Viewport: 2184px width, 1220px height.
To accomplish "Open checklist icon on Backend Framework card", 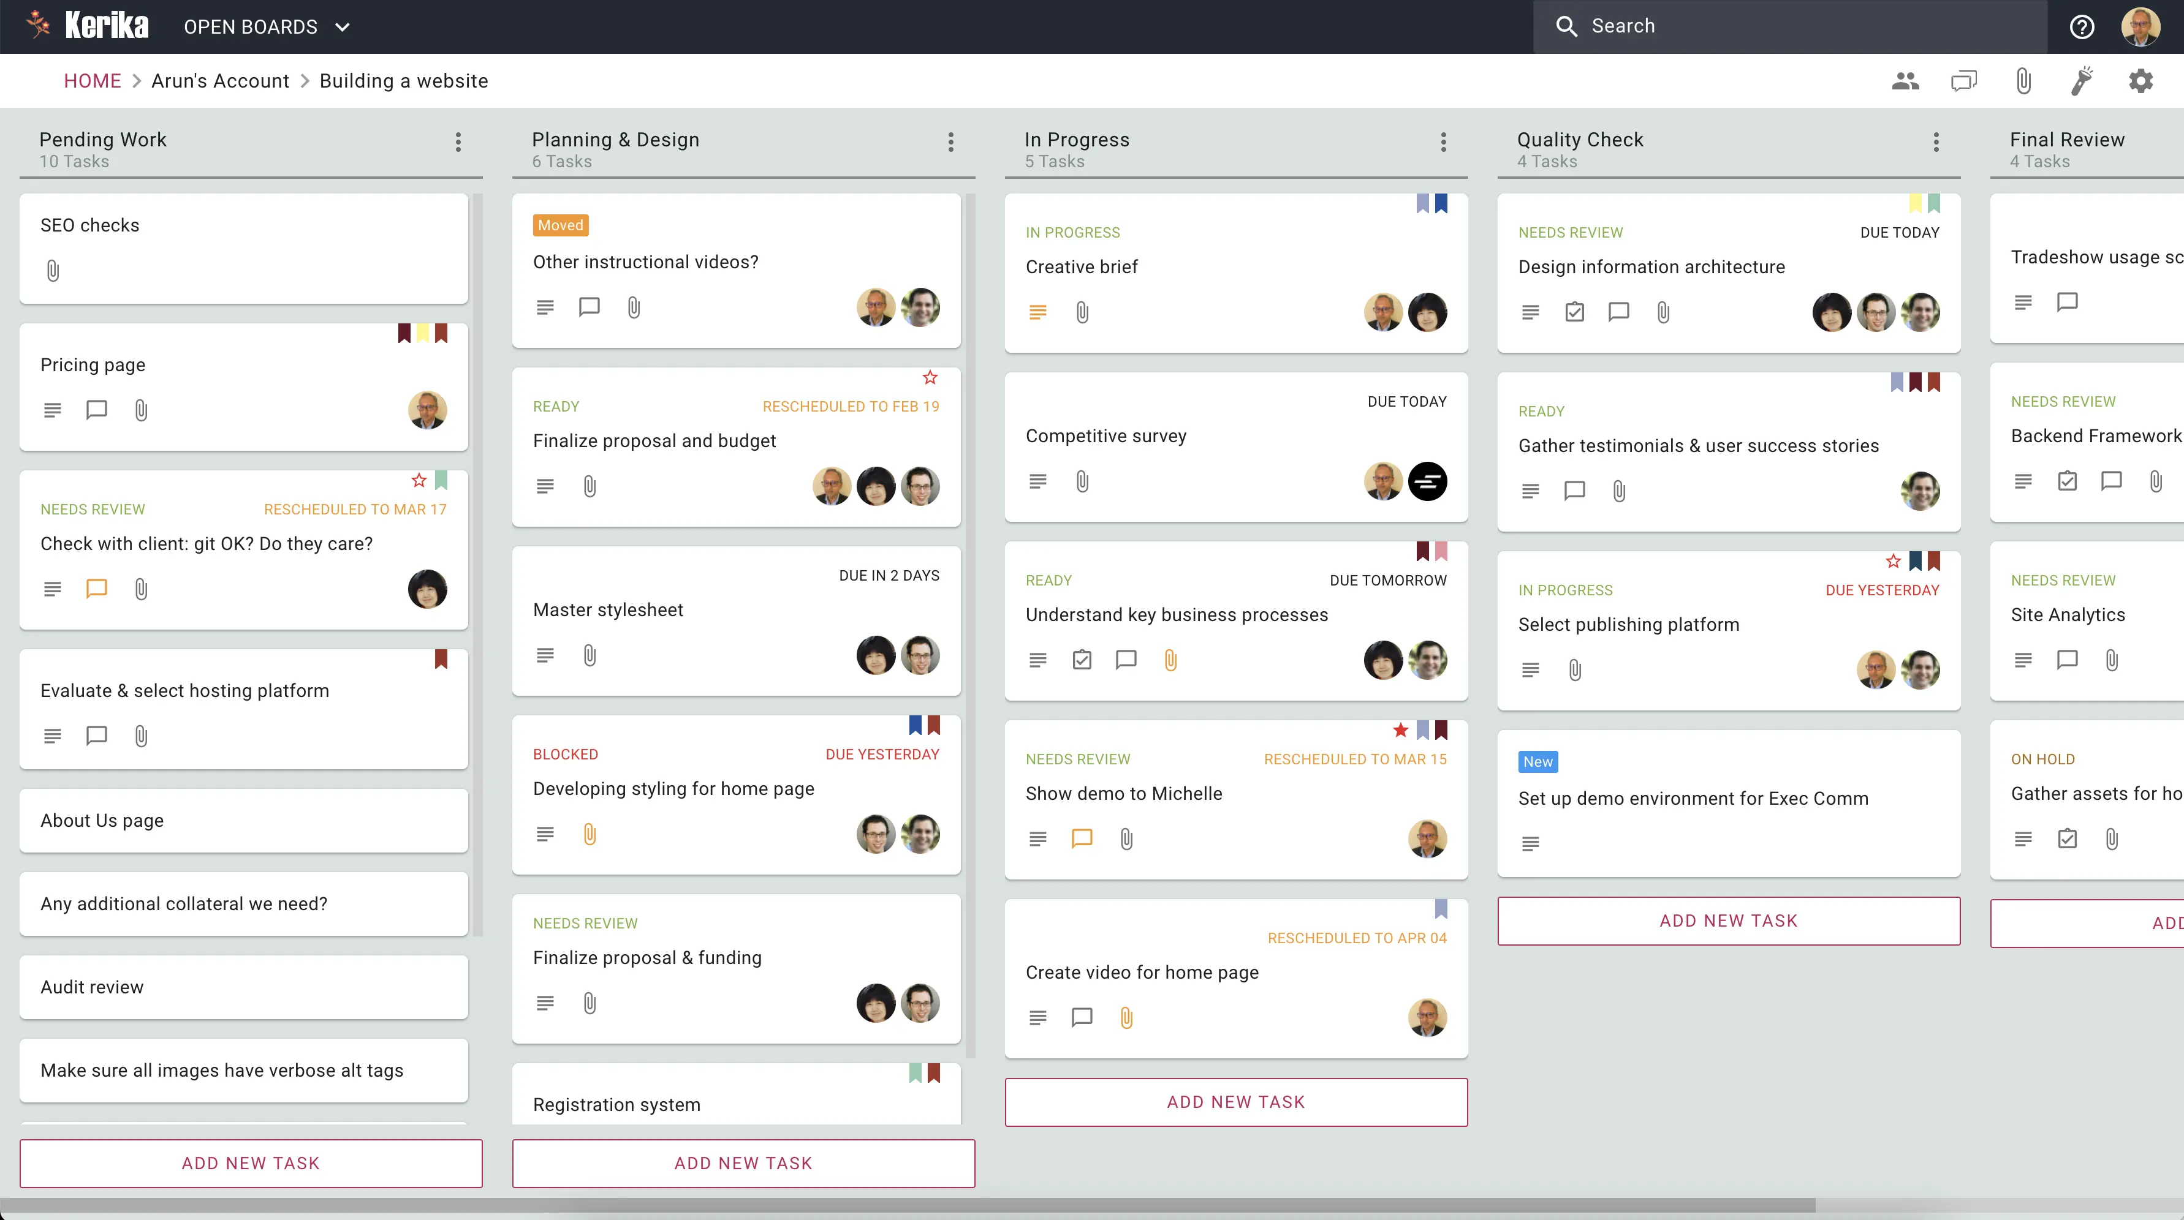I will [x=2067, y=481].
